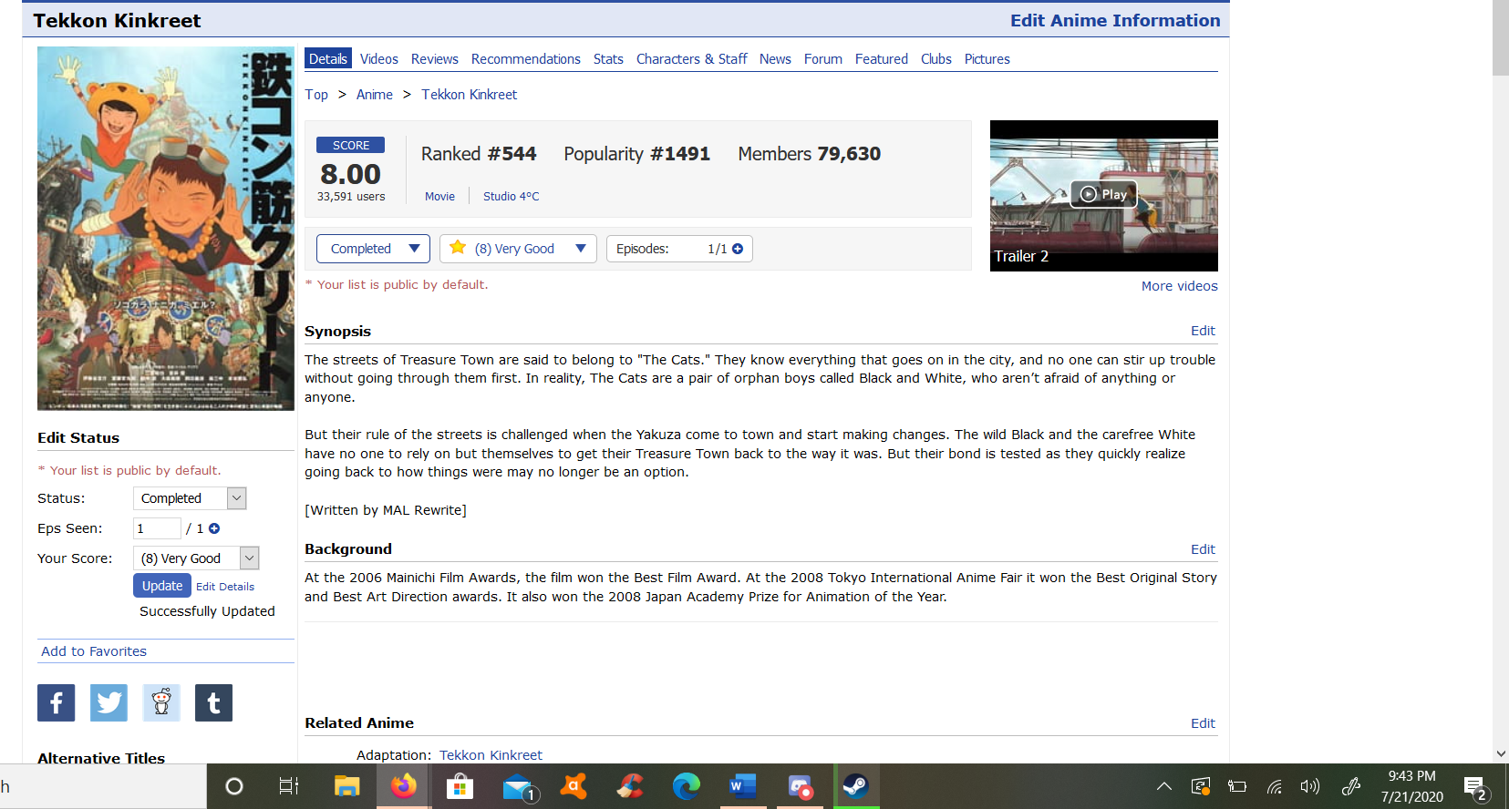
Task: Open the (8) Very Good score dropdown with the star
Action: click(x=518, y=249)
